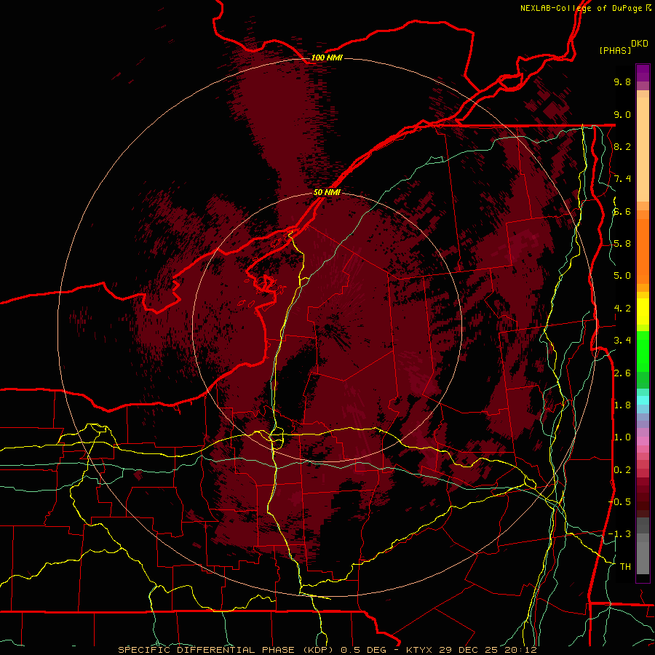Click the 5.8 legend value
This screenshot has width=655, height=655.
tap(622, 244)
